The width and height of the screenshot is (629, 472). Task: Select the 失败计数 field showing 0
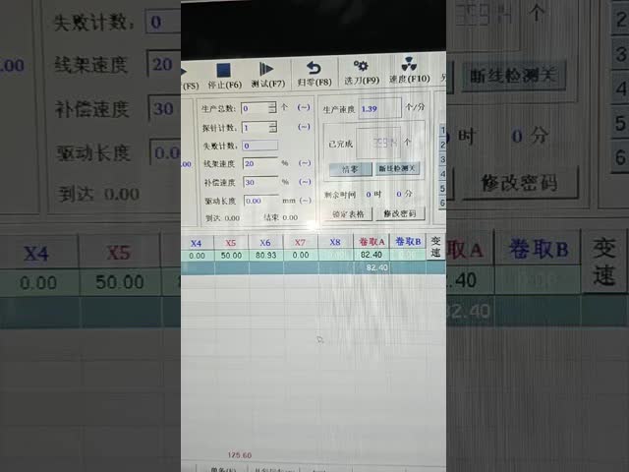(259, 146)
